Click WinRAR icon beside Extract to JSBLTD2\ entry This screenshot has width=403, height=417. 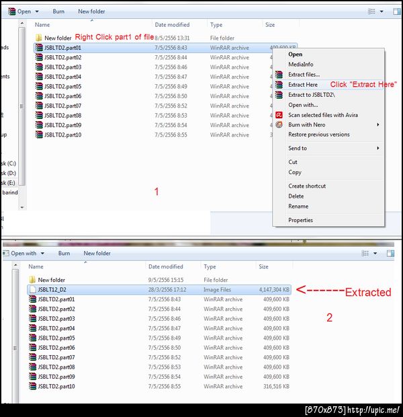(x=279, y=95)
